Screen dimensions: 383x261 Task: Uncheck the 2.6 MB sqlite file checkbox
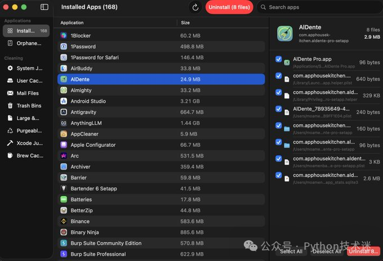click(x=278, y=175)
